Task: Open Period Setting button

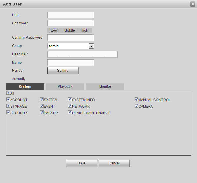Action: point(63,70)
